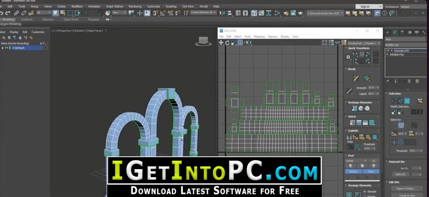Image resolution: width=429 pixels, height=197 pixels.
Task: Click the Relax brush icon in Brush panel
Action: tap(367, 78)
